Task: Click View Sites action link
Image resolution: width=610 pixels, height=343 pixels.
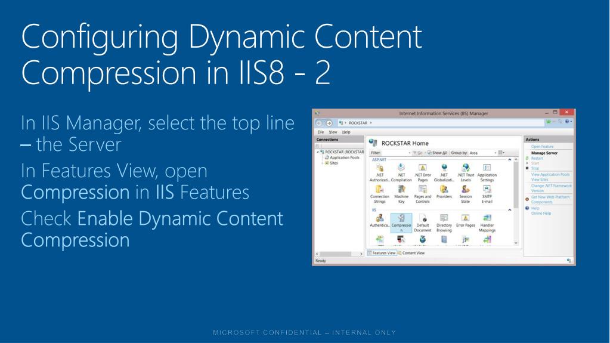Action: point(540,180)
